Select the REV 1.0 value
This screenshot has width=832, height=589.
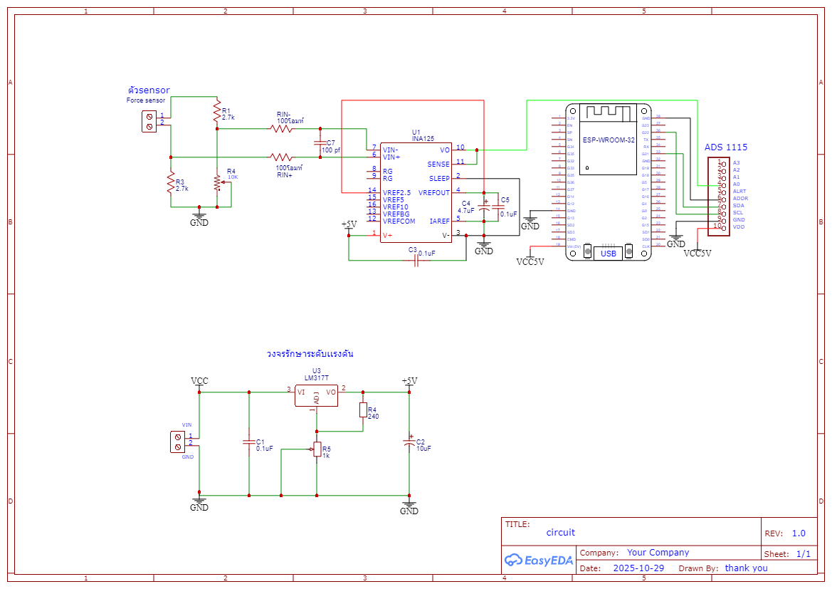tap(799, 533)
